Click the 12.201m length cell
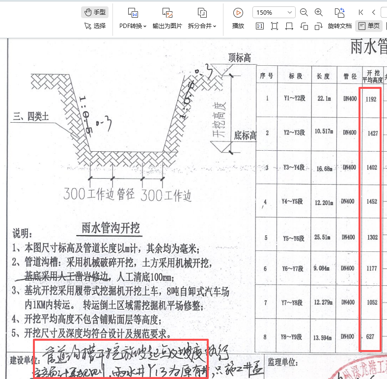Screen dimensions: 387x379 pos(324,203)
